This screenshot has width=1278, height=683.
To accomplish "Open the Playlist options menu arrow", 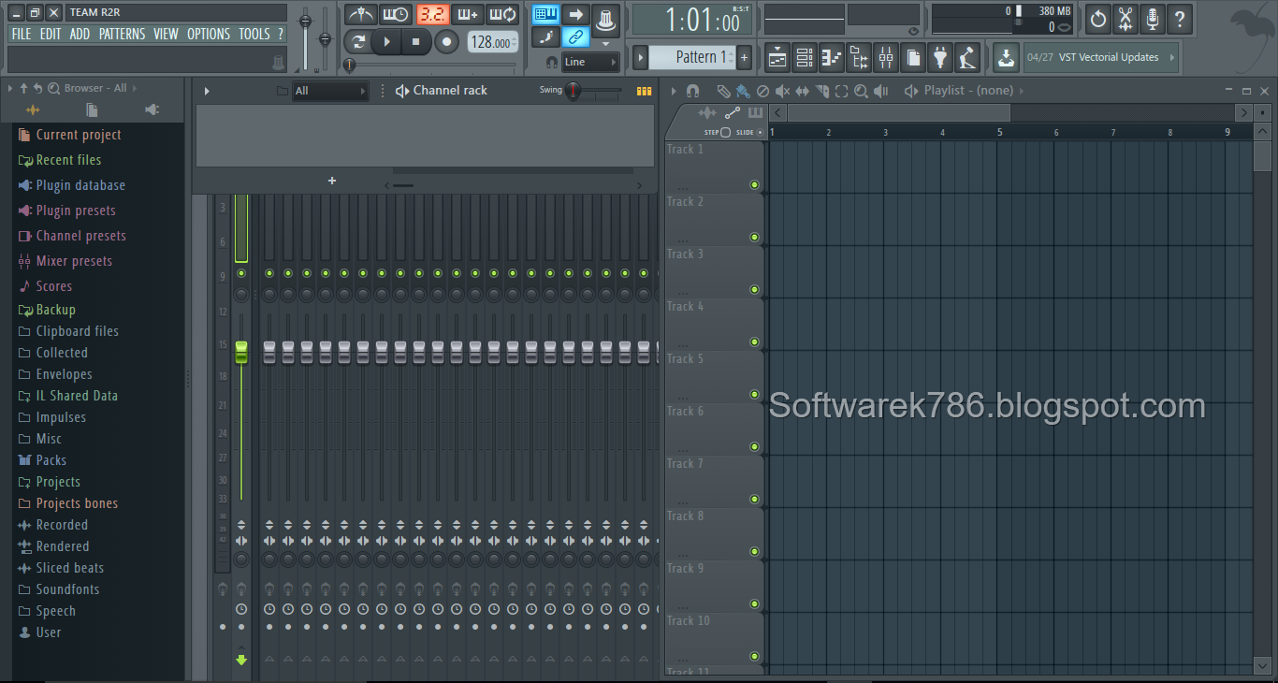I will point(673,91).
